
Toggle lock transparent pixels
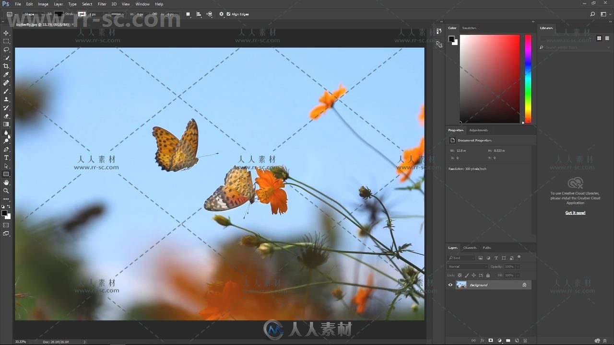pos(460,276)
